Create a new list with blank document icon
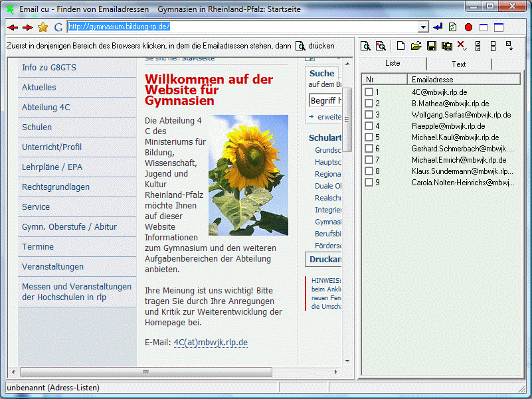The height and width of the screenshot is (399, 532). click(401, 45)
